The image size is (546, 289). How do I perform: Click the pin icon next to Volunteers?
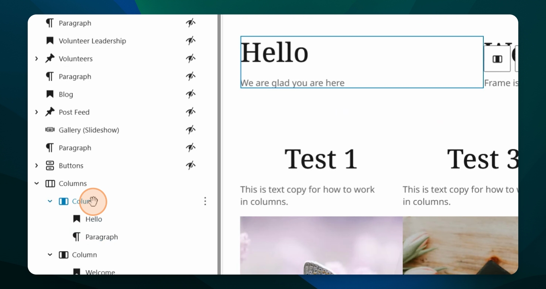[x=50, y=59]
